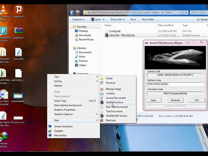This screenshot has height=156, width=208.
Task: Open Graphics Properties... from context menu
Action: click(x=74, y=110)
